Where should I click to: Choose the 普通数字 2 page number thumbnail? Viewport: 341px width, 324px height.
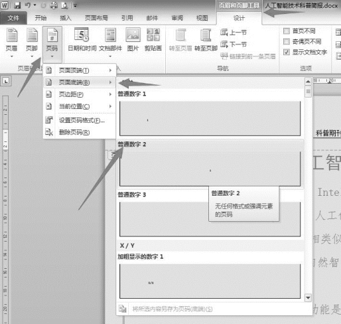(210, 169)
